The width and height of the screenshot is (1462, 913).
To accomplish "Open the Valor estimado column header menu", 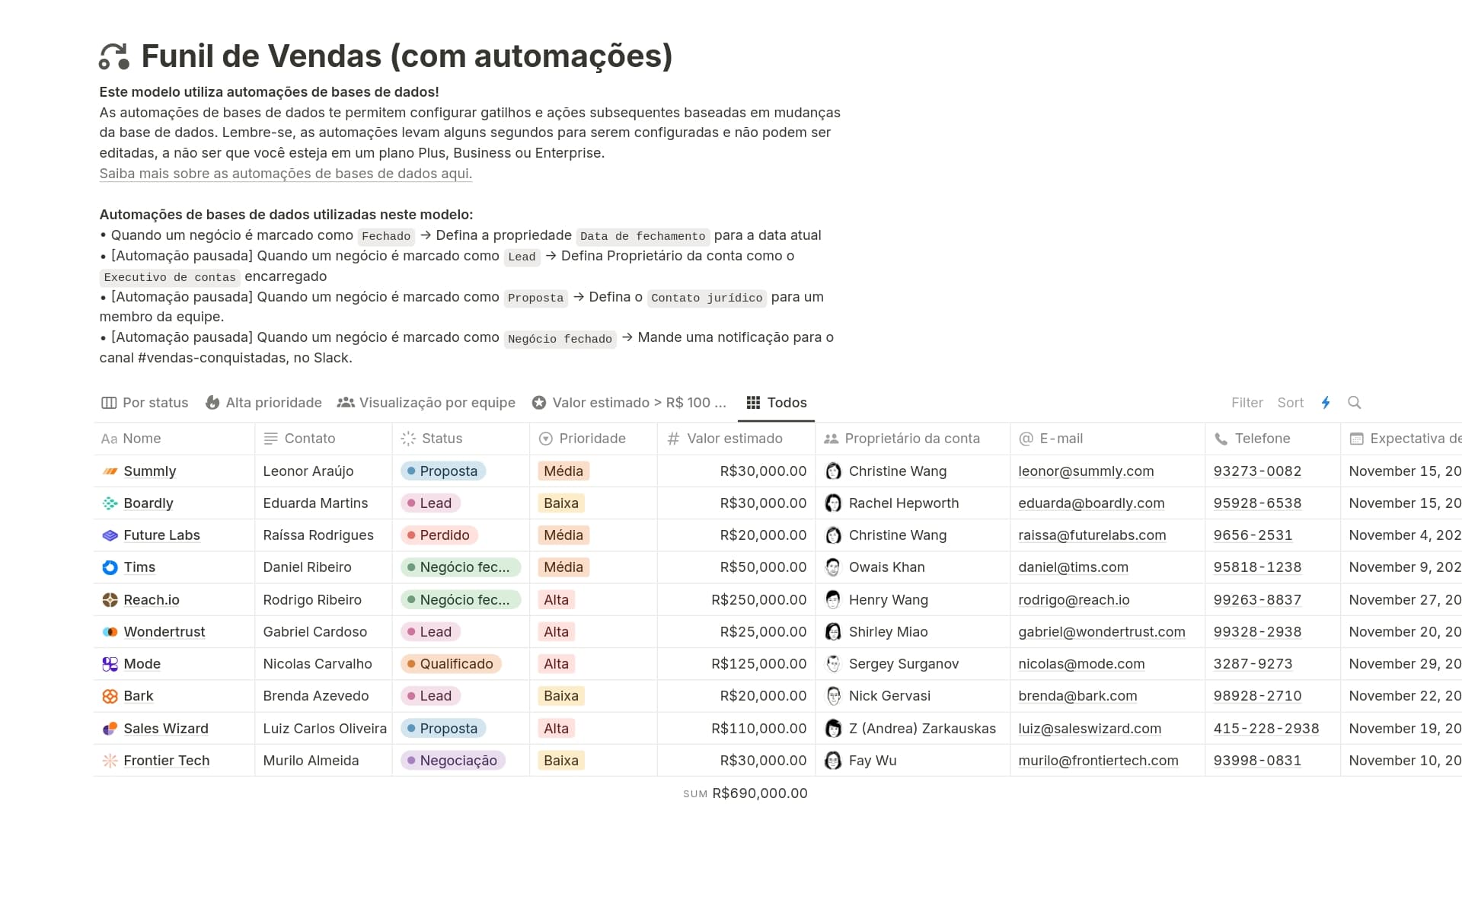I will (x=734, y=439).
